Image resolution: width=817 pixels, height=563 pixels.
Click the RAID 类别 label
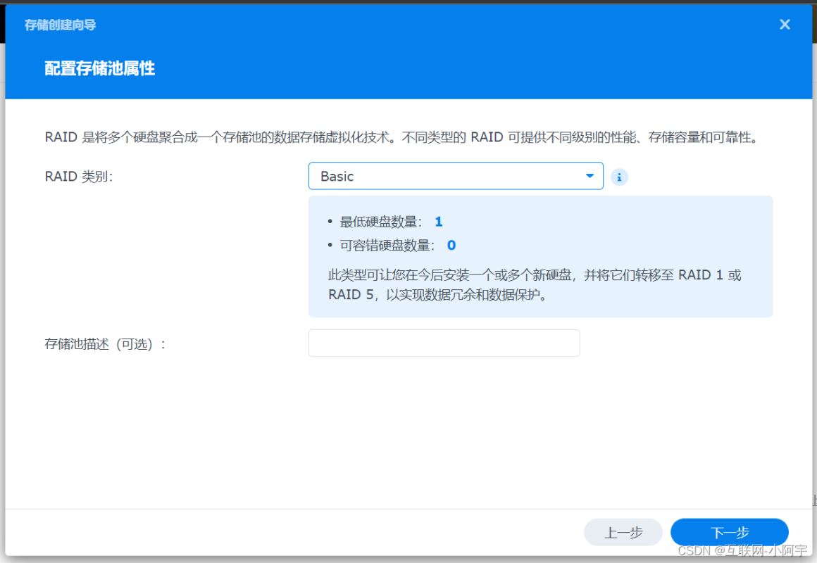pyautogui.click(x=79, y=177)
